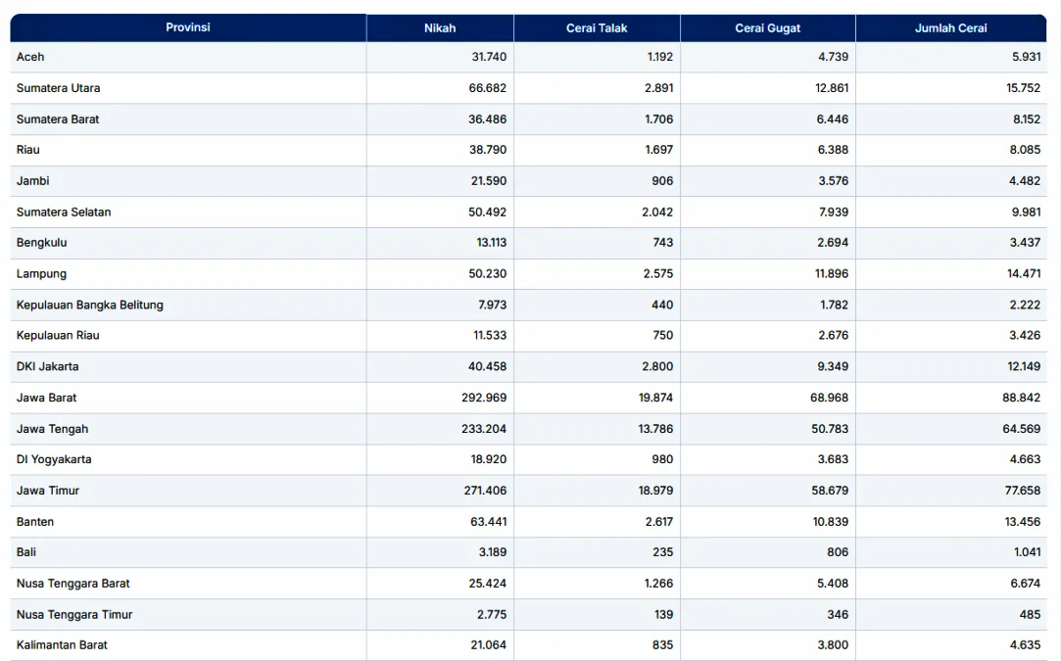The width and height of the screenshot is (1061, 661).
Task: Select Jumlah Cerai value 3.437 for Bengkulu
Action: pos(1023,242)
